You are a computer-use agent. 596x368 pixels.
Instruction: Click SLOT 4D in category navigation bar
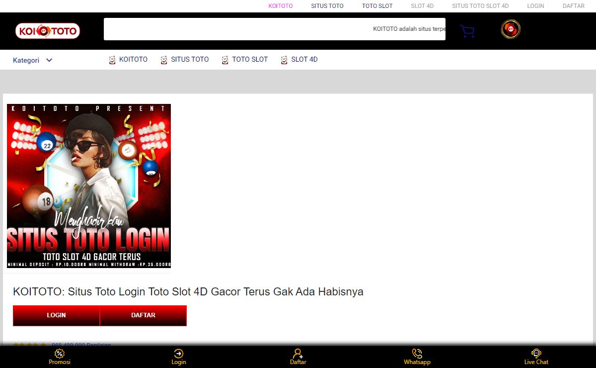click(x=304, y=59)
